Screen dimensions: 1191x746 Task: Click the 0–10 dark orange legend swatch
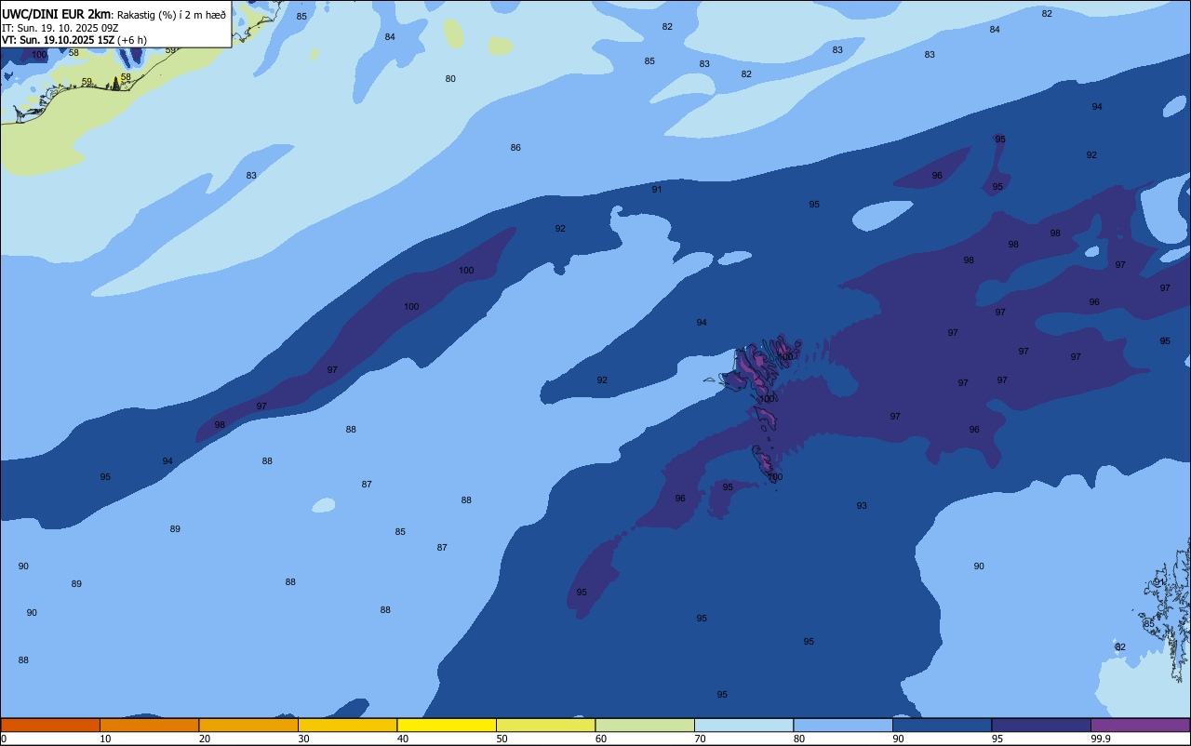click(50, 725)
